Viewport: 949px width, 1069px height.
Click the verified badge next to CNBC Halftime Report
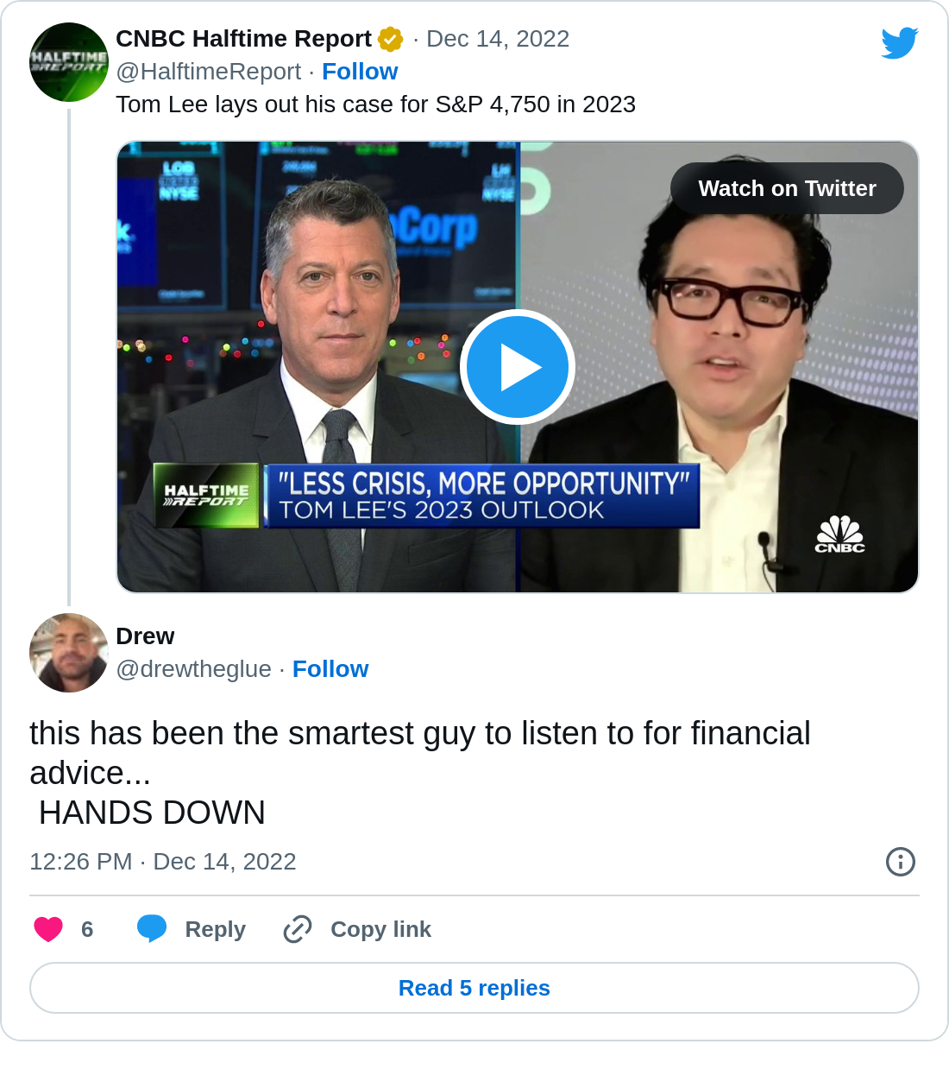coord(390,39)
